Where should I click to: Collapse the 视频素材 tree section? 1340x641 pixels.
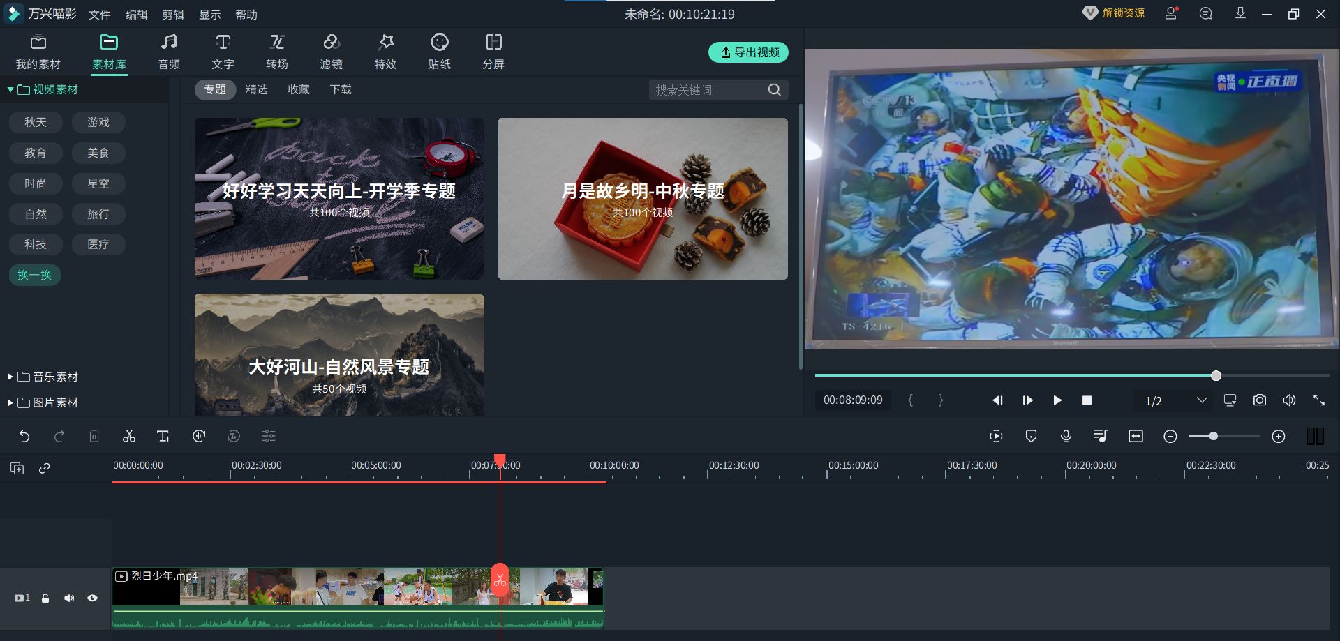[x=10, y=90]
